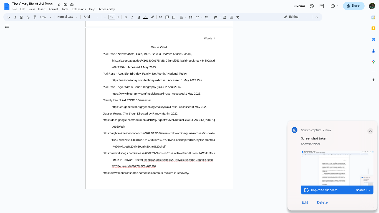View cloud save status icon
Image resolution: width=379 pixels, height=213 pixels.
tap(72, 4)
